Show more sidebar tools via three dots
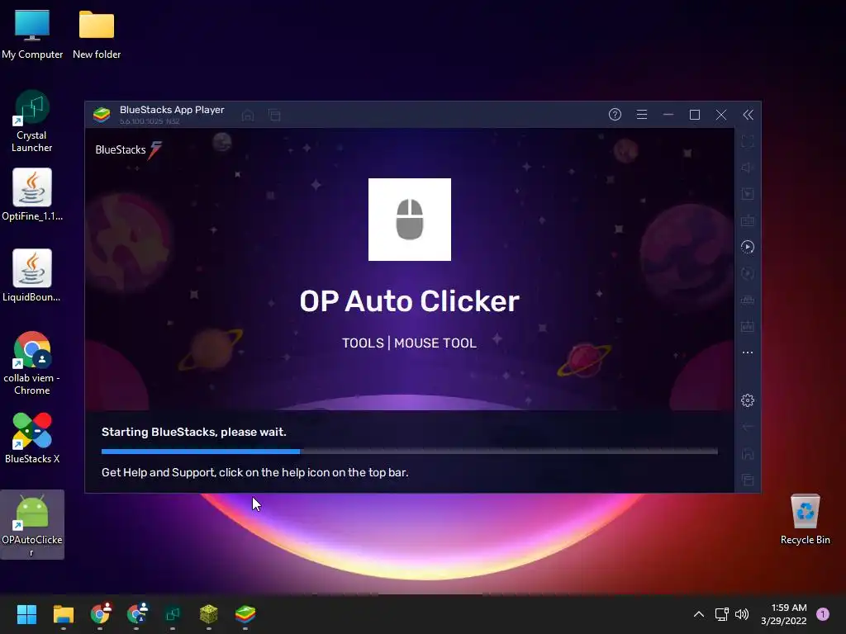Viewport: 846px width, 634px height. [747, 352]
